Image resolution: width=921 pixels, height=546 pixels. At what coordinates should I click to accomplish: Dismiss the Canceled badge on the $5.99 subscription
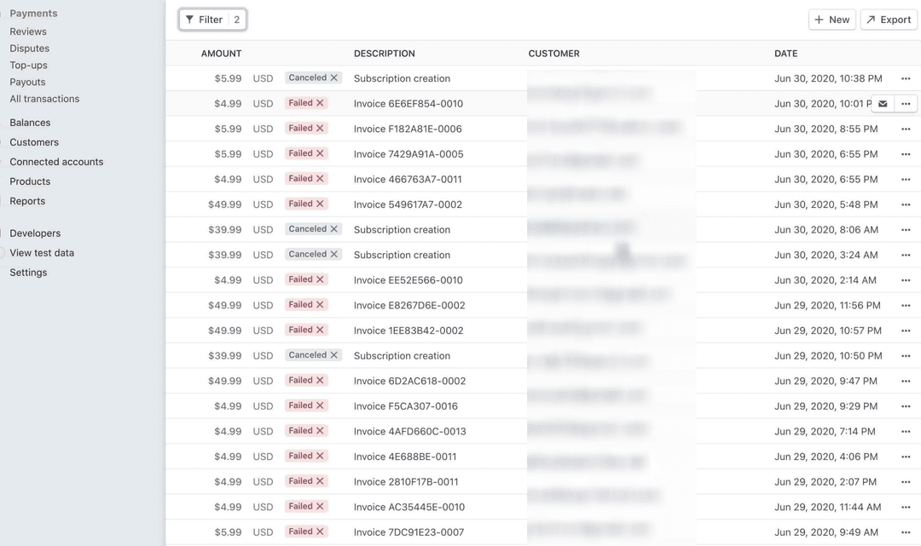point(333,78)
